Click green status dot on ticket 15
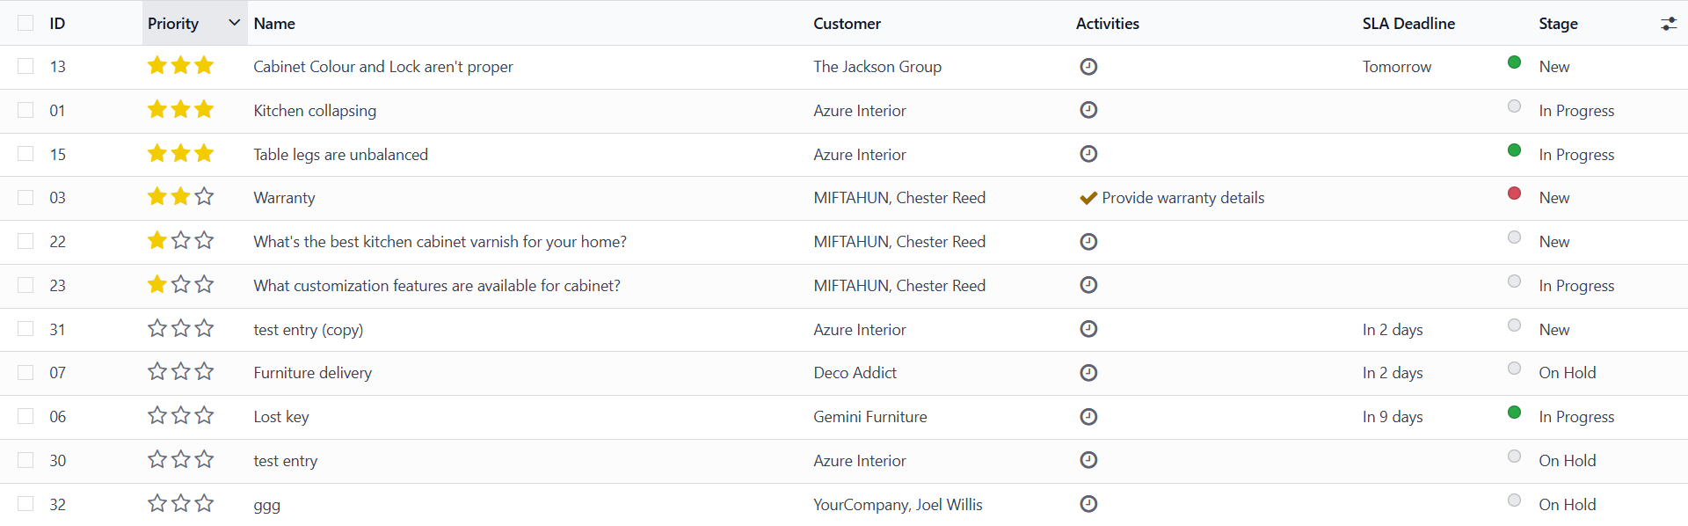 click(x=1514, y=150)
